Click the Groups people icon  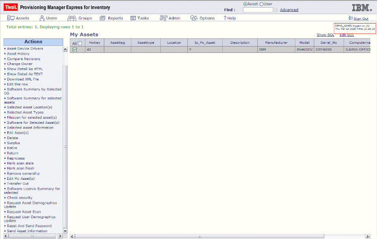pyautogui.click(x=72, y=18)
